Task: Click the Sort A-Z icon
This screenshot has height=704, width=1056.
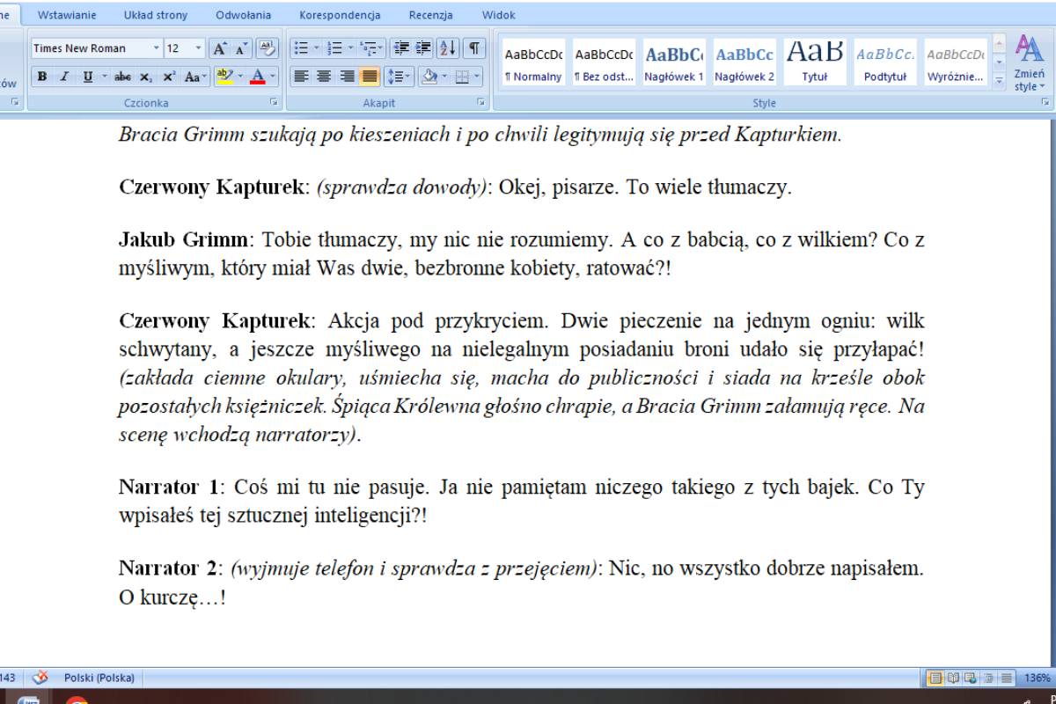Action: pos(447,48)
